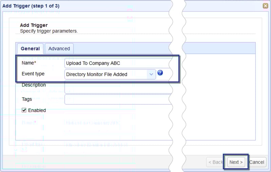This screenshot has width=271, height=172.
Task: Click the < Back button
Action: [215, 162]
